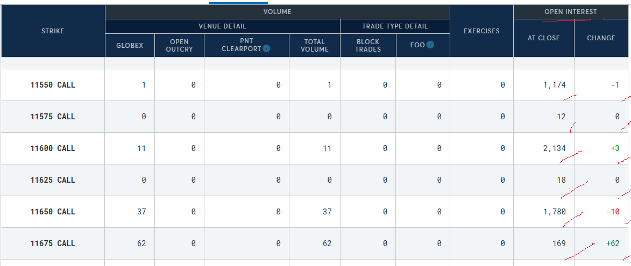631x266 pixels.
Task: Click the AT CLOSE column header
Action: [544, 38]
